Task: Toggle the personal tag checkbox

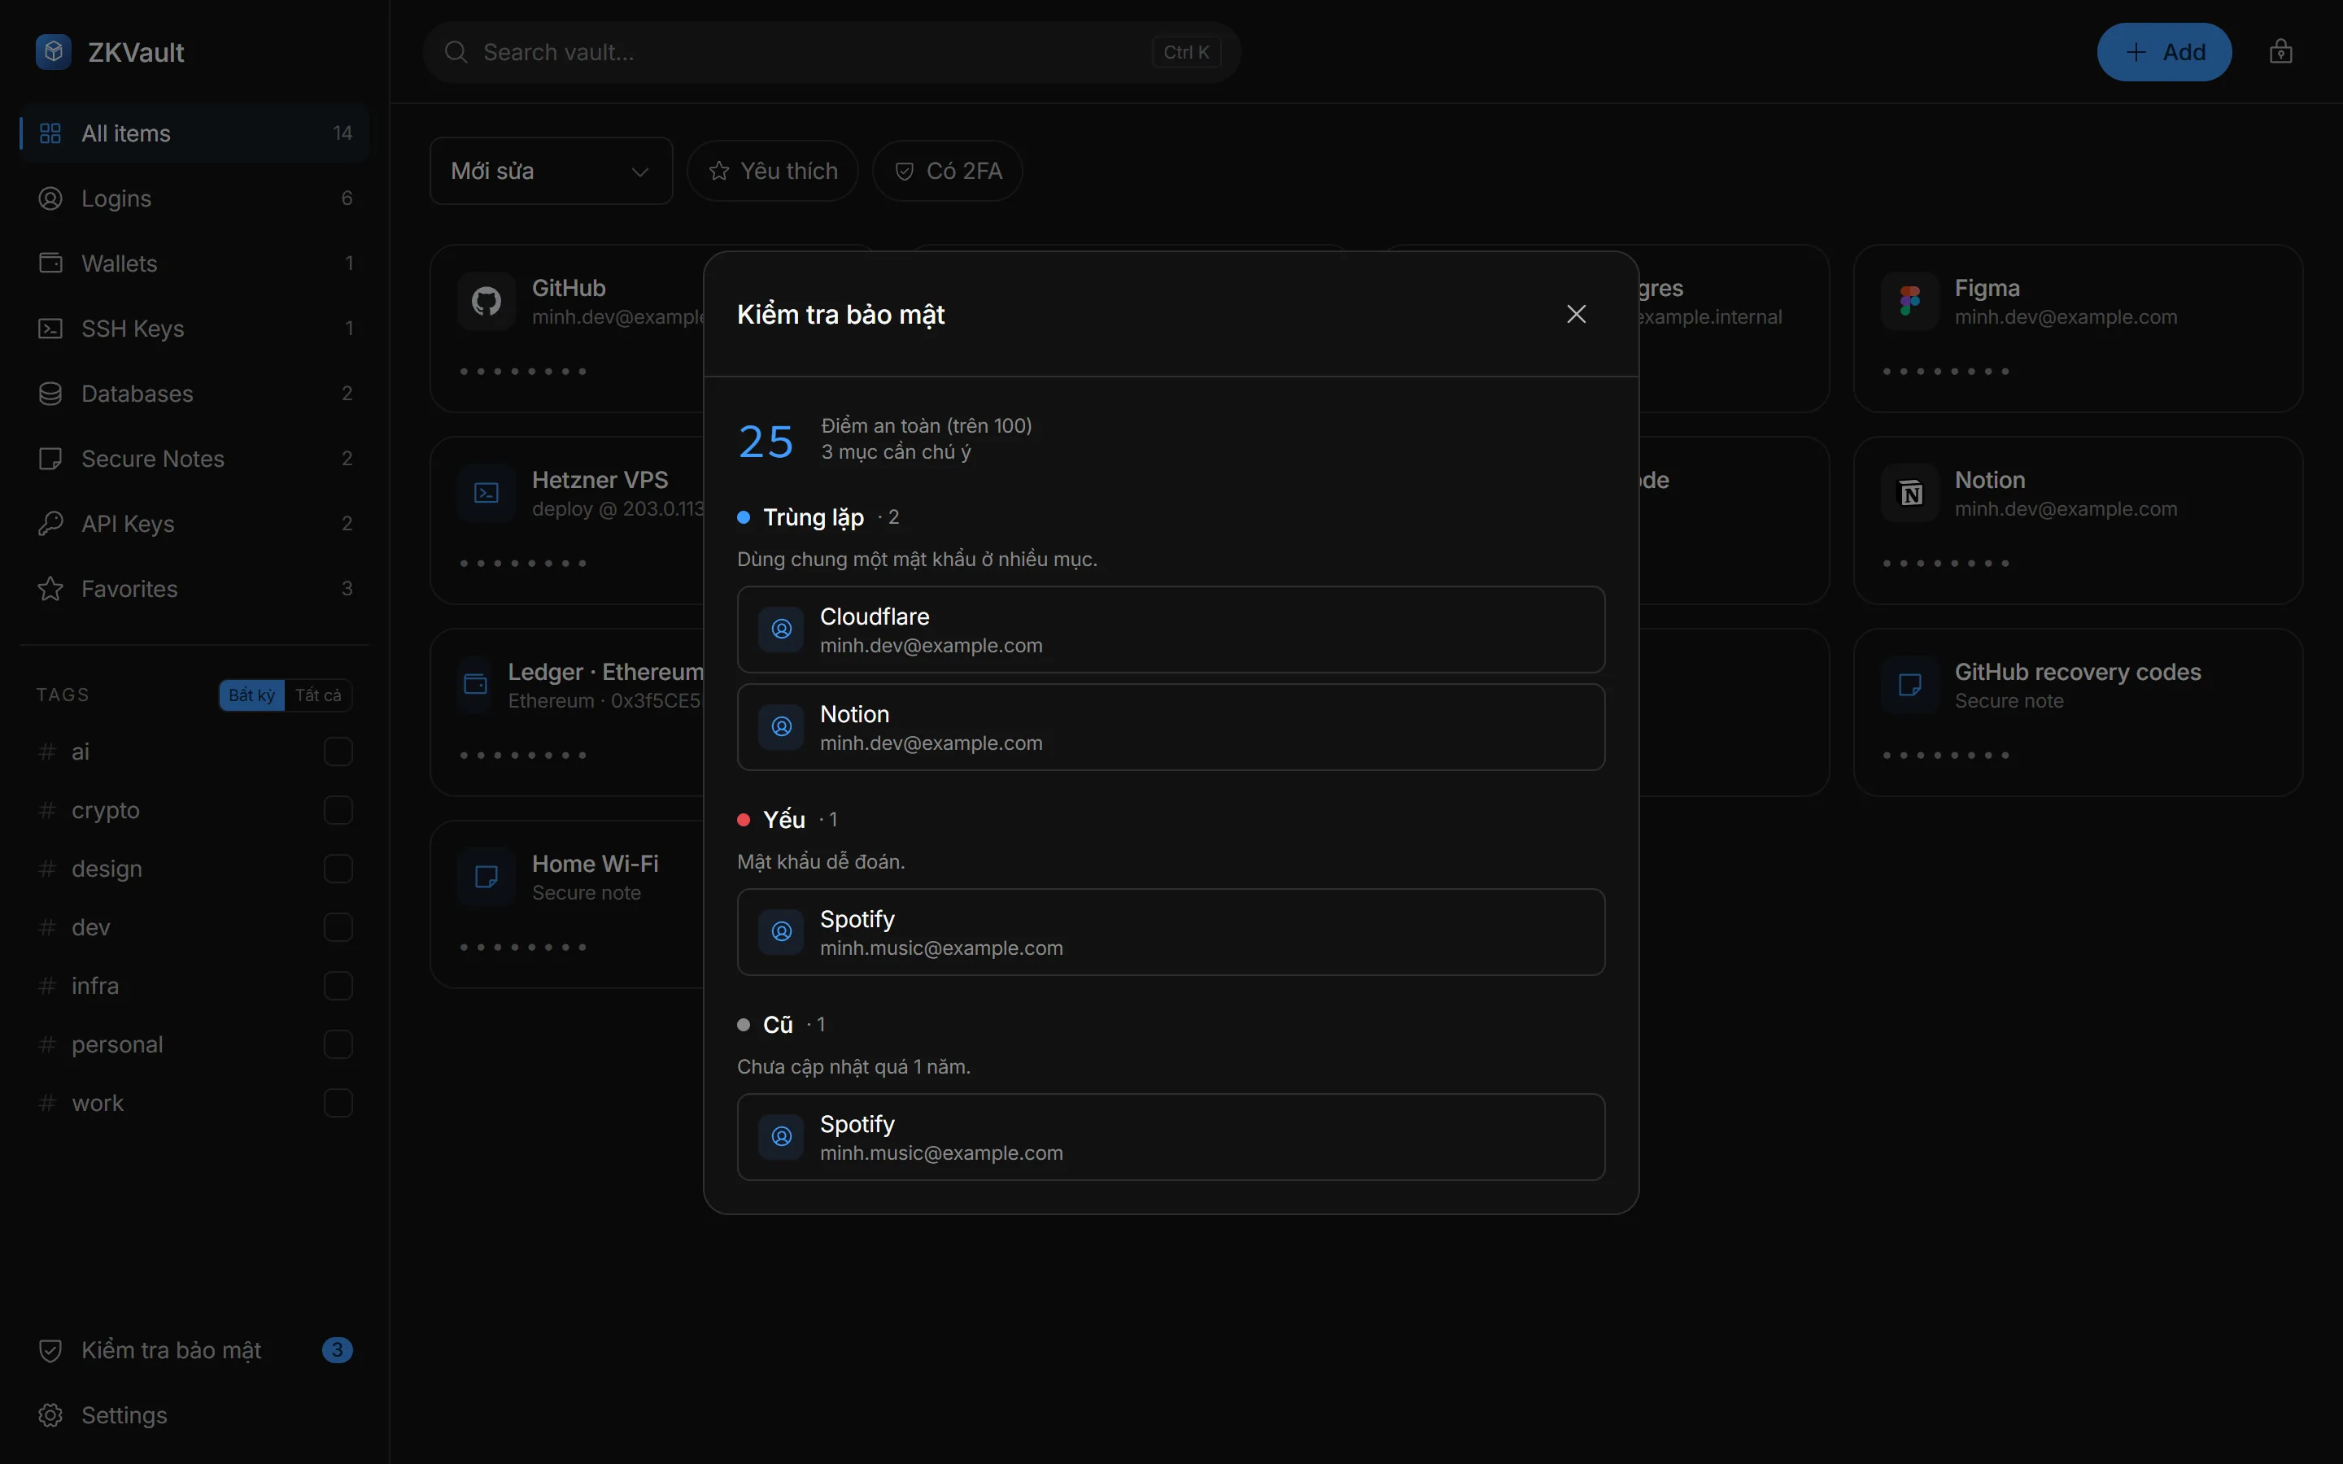Action: click(338, 1045)
